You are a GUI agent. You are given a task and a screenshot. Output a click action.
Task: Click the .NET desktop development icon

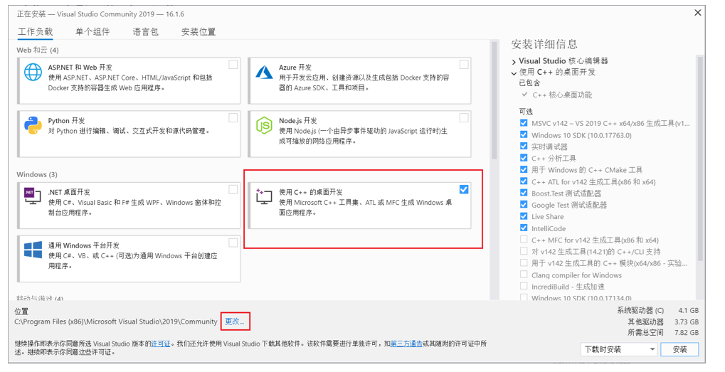pos(33,196)
